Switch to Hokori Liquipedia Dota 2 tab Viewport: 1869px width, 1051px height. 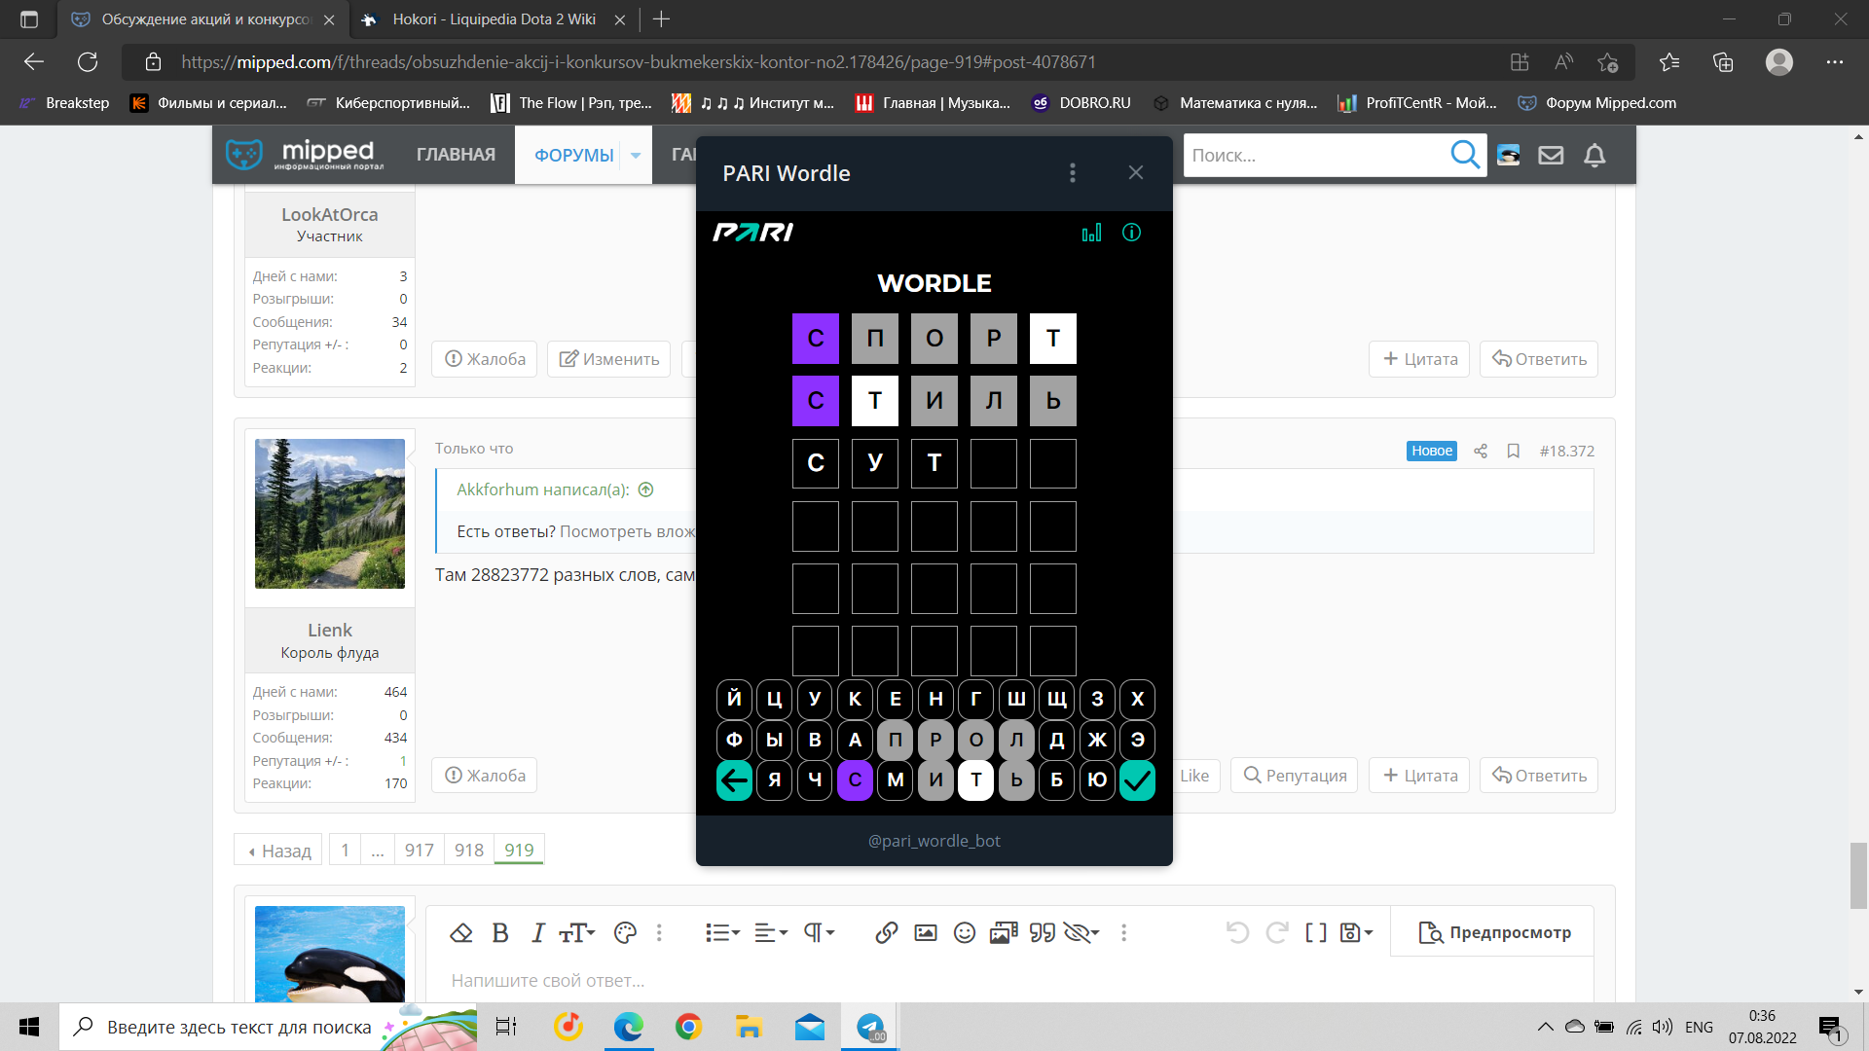click(494, 19)
